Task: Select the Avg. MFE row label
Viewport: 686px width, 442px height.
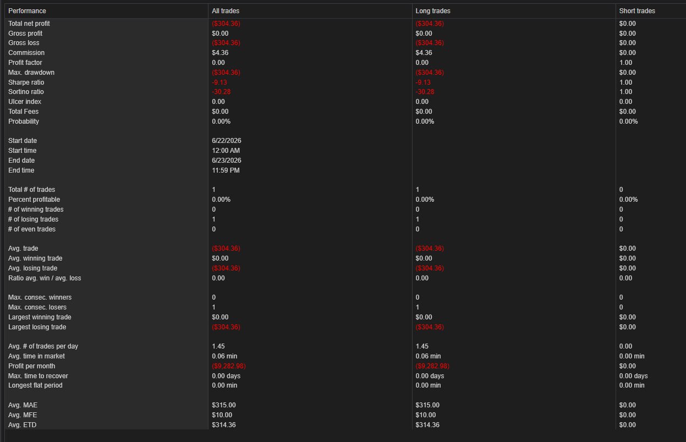Action: pyautogui.click(x=23, y=415)
